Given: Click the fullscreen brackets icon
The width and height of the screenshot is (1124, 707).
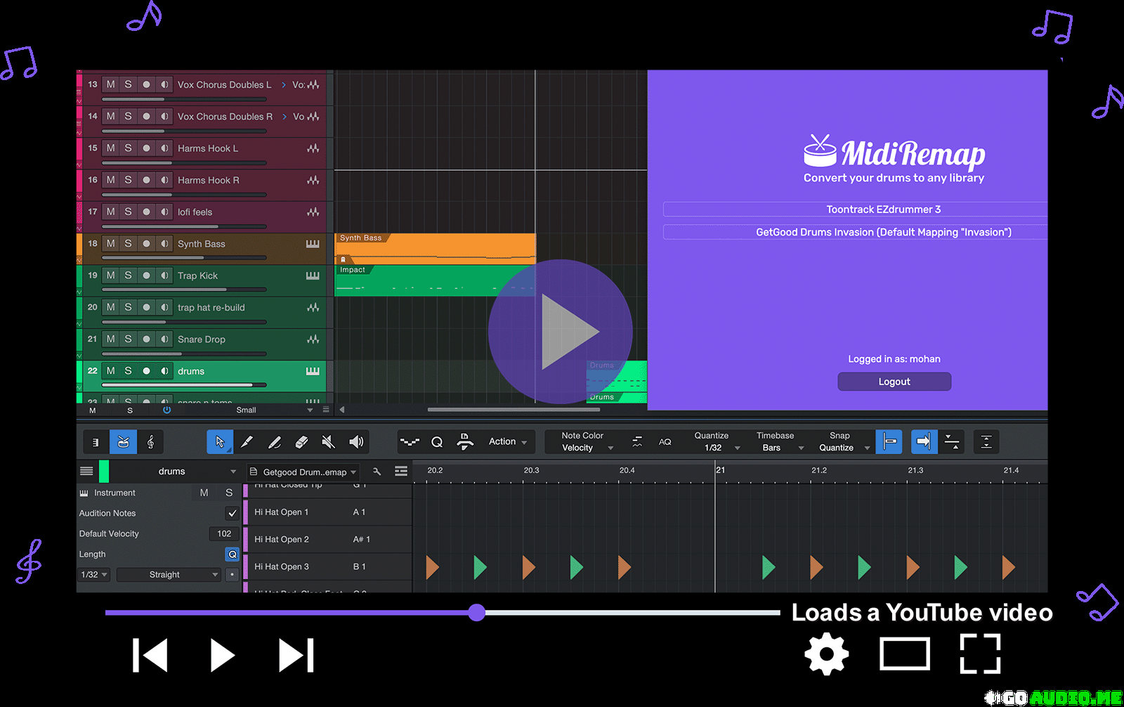Looking at the screenshot, I should [980, 654].
